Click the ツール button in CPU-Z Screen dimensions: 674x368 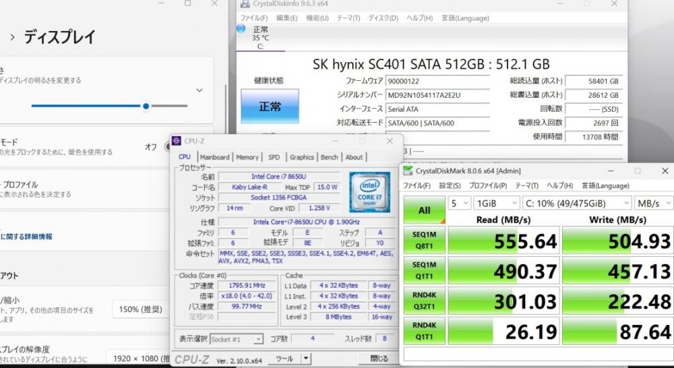click(x=284, y=358)
